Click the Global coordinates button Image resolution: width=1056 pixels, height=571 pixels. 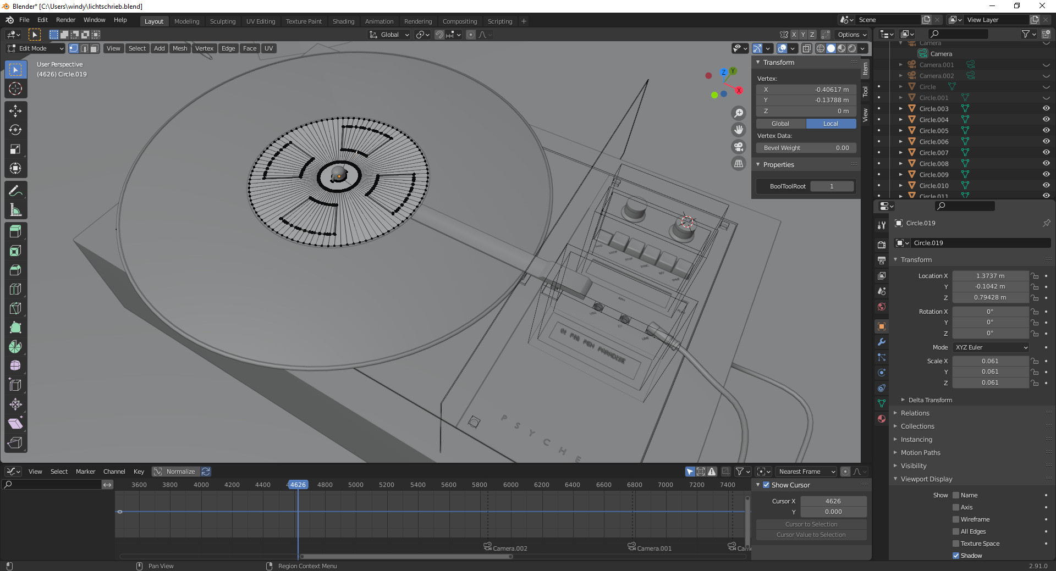[x=780, y=124]
